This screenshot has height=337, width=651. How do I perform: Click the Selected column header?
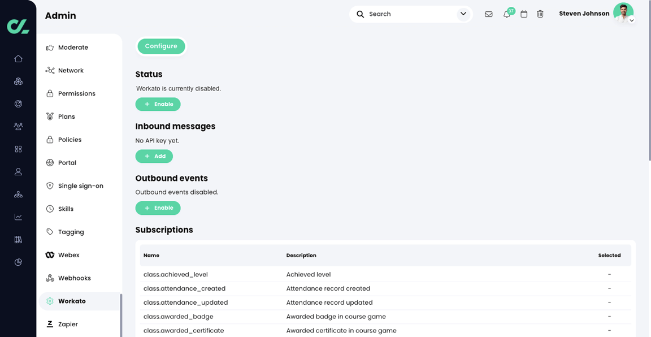tap(609, 256)
